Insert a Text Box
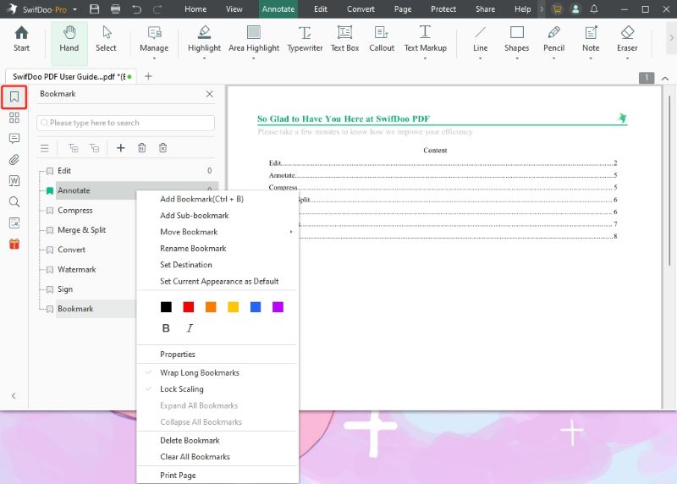This screenshot has height=484, width=677. pyautogui.click(x=344, y=39)
